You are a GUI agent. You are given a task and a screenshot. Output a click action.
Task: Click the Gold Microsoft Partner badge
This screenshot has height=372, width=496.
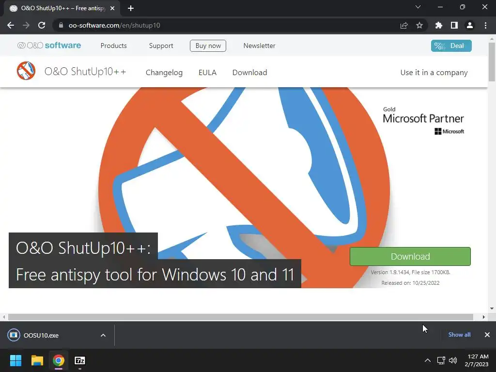click(x=423, y=121)
